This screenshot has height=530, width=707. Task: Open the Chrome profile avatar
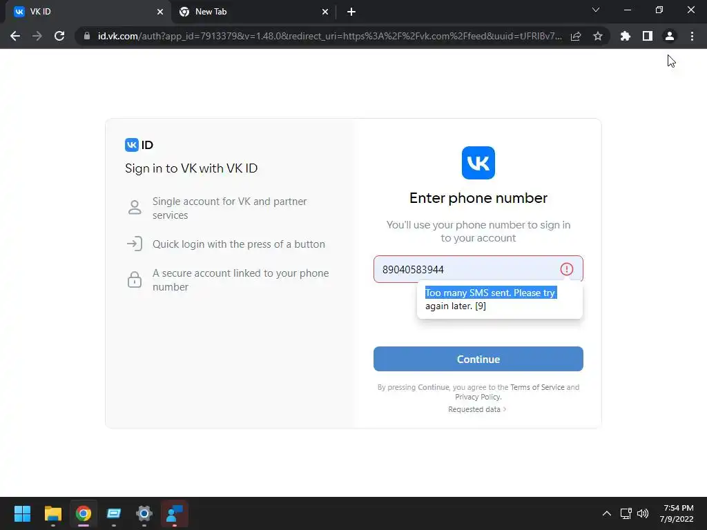[670, 36]
